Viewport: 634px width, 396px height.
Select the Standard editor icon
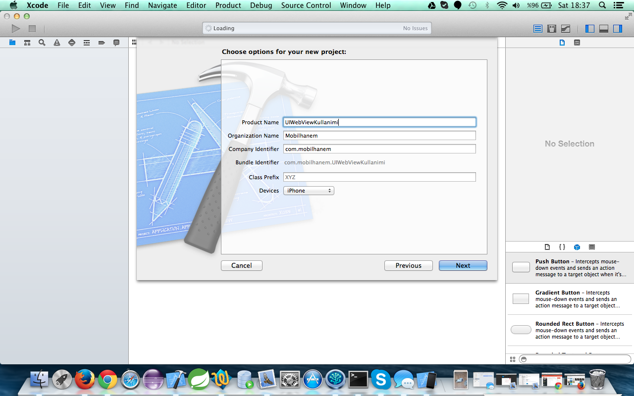tap(538, 29)
